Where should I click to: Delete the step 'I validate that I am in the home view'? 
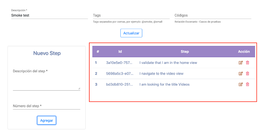click(x=247, y=63)
